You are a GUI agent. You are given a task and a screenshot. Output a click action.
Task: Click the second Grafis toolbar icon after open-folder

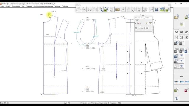point(84,9)
